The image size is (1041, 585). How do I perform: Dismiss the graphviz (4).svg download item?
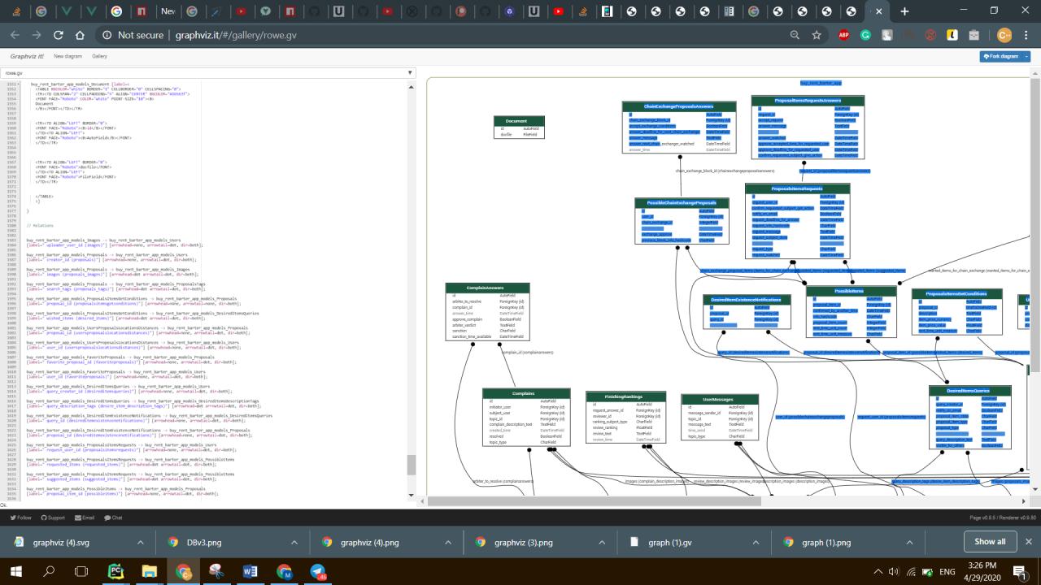(x=138, y=541)
